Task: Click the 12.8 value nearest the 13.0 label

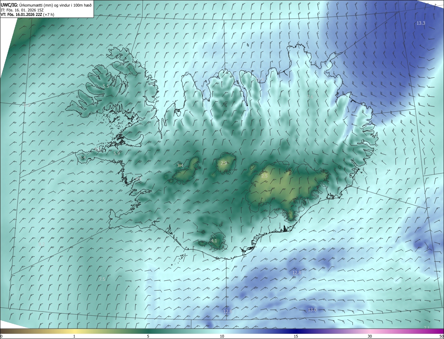Action: point(297,273)
